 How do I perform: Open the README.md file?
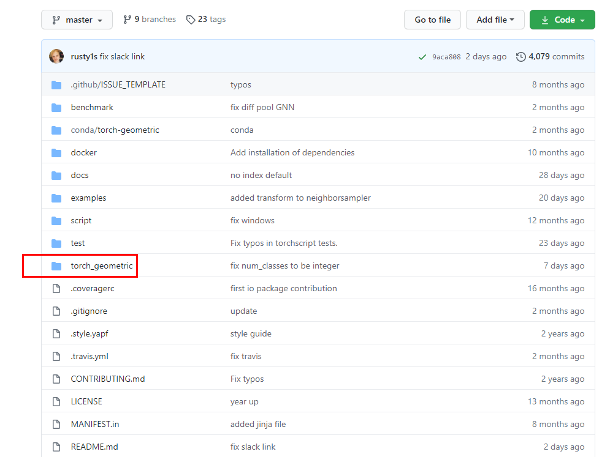tap(94, 447)
